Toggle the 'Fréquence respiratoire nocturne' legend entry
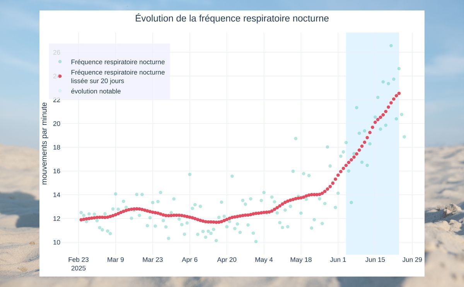This screenshot has height=287, width=464. [118, 62]
